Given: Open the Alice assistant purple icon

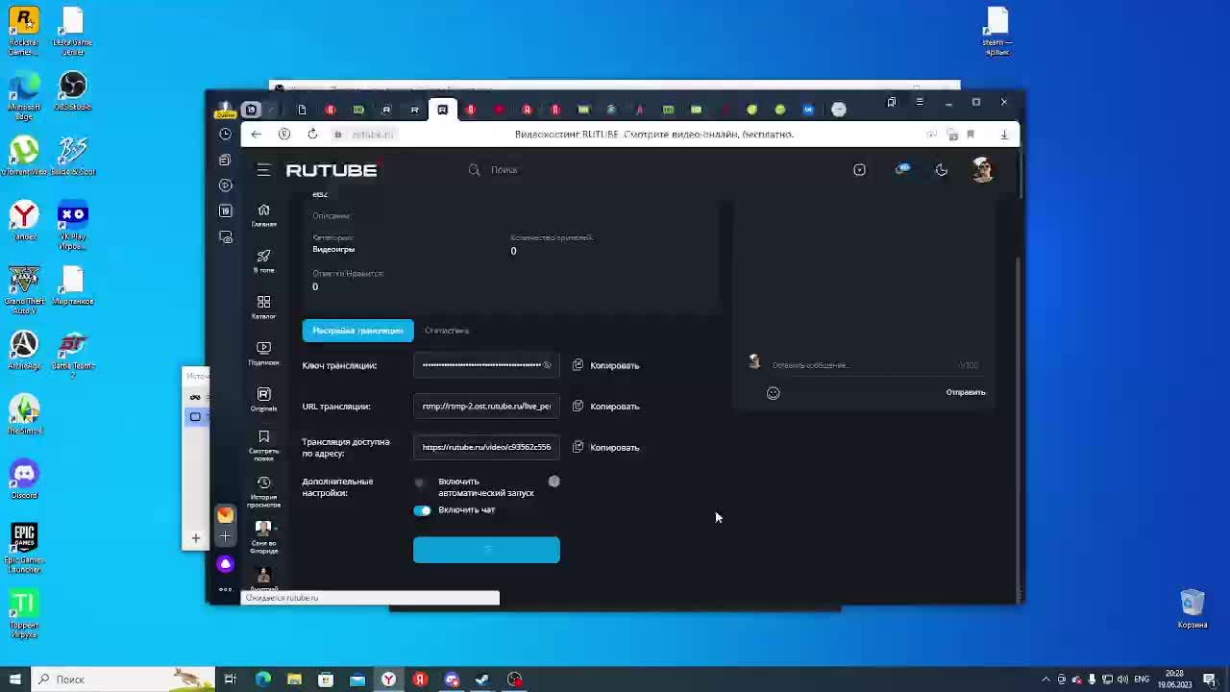Looking at the screenshot, I should 225,564.
